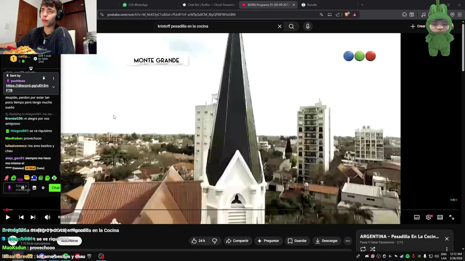This screenshot has width=465, height=261.
Task: Open chat settings gear icon
Action: [43, 188]
